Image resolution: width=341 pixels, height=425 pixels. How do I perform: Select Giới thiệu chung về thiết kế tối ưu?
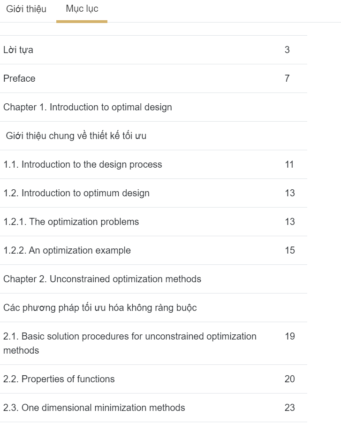[76, 136]
